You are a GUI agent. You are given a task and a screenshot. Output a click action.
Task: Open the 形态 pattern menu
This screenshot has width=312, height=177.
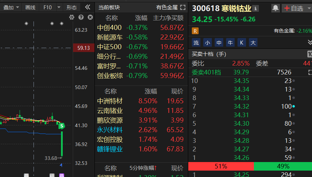(71, 7)
